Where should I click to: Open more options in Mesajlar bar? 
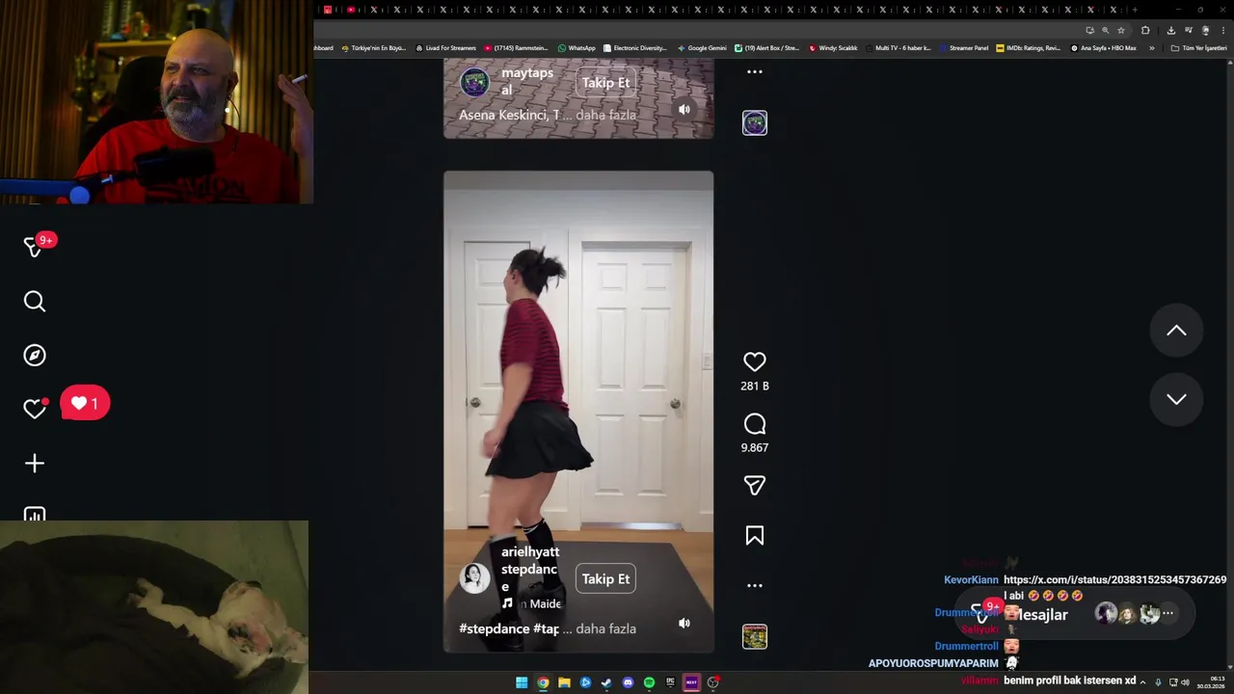coord(1167,613)
